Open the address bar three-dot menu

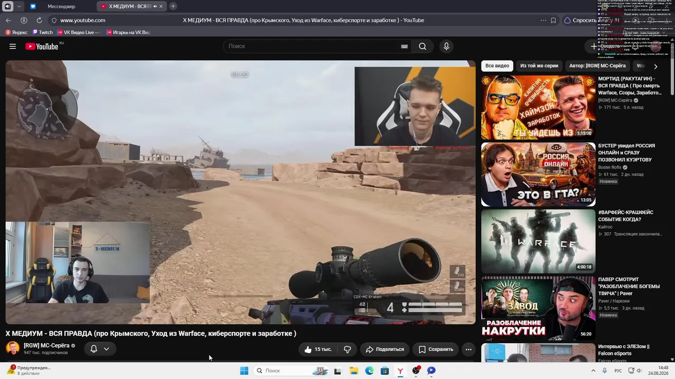[543, 20]
